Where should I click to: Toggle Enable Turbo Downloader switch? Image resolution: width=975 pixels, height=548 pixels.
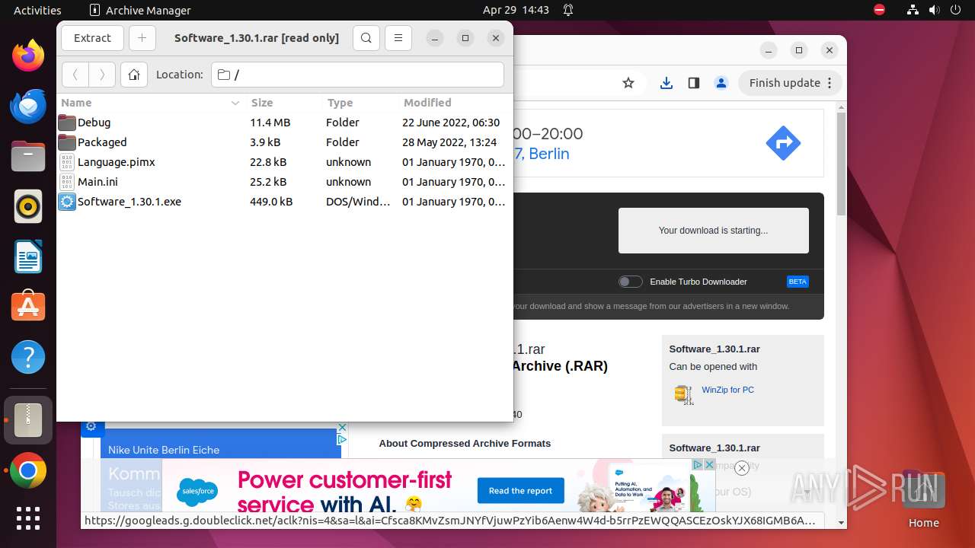click(x=630, y=282)
